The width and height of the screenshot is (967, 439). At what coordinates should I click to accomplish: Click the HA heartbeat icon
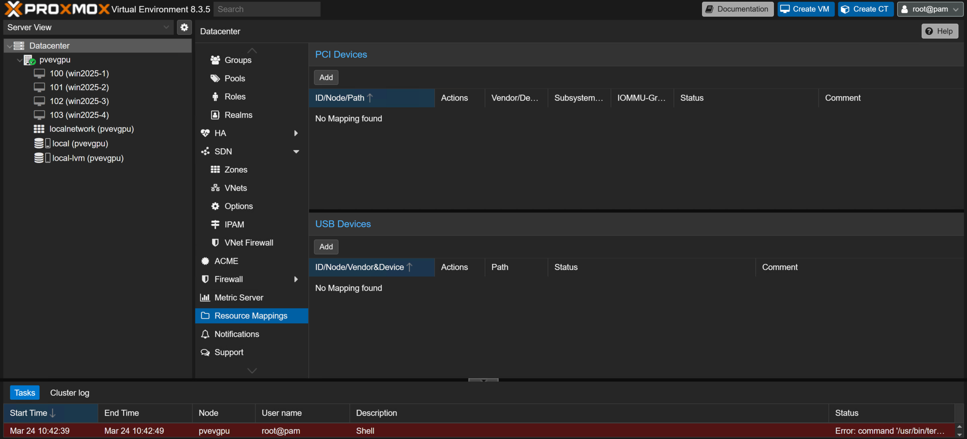tap(205, 133)
